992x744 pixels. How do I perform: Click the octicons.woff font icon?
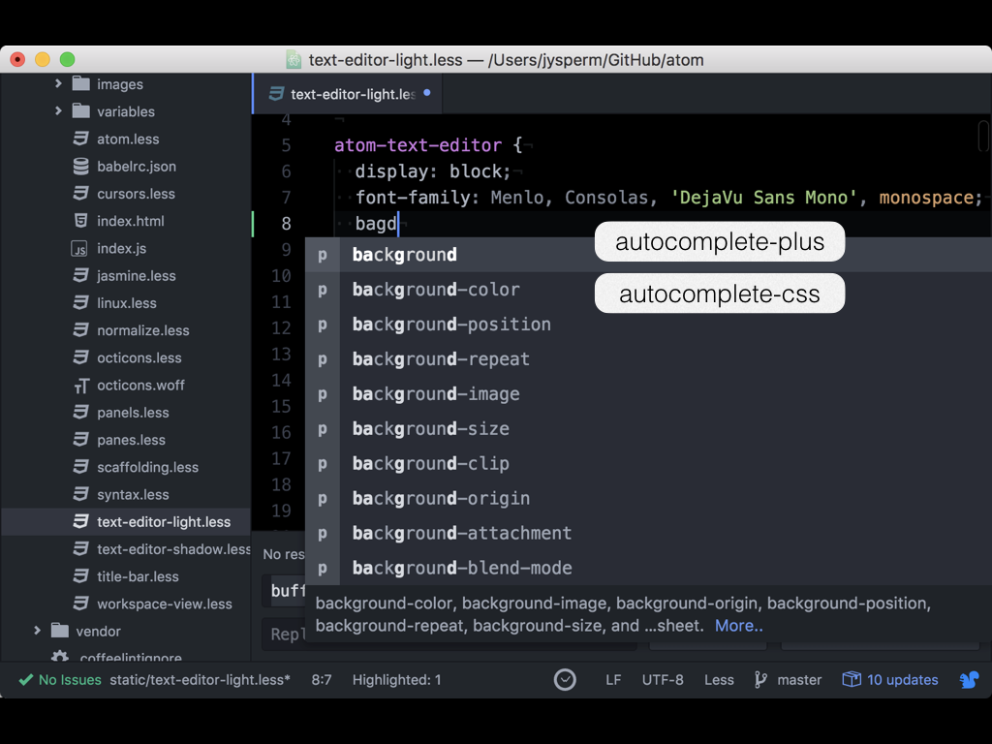pos(81,386)
